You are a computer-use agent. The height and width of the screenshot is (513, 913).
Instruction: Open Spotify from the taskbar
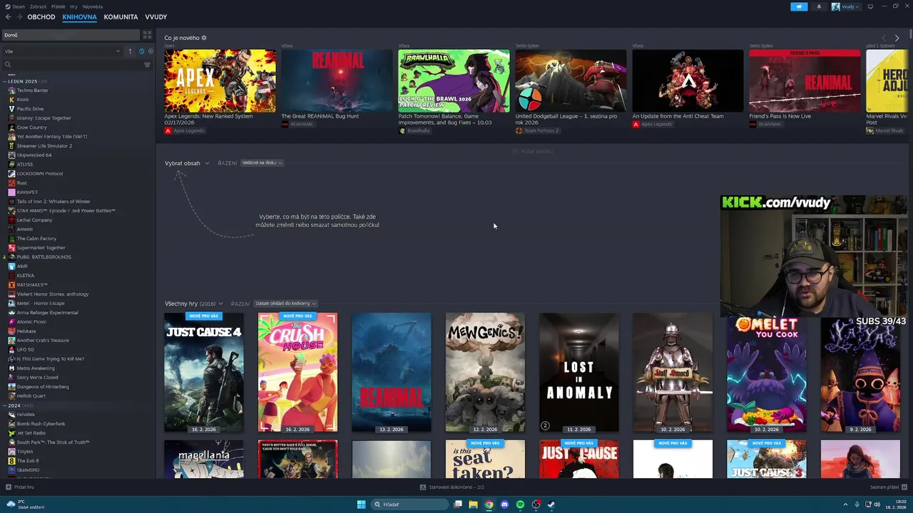coord(520,504)
